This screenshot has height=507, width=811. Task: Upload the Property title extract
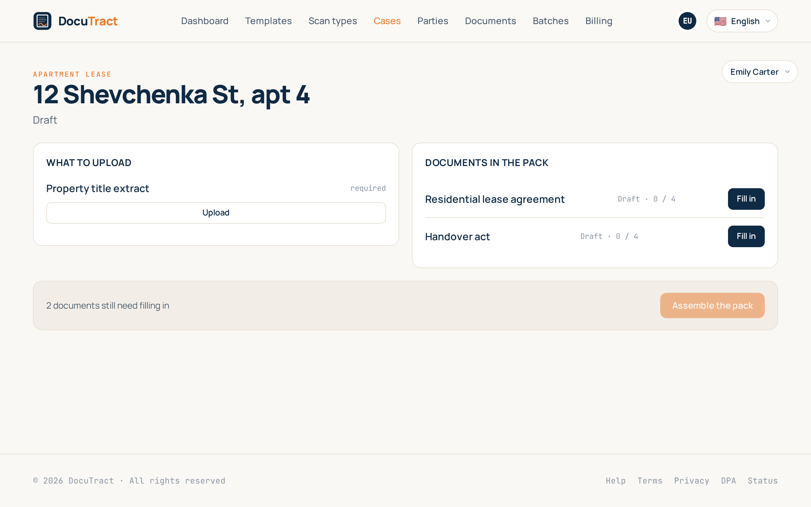(216, 213)
